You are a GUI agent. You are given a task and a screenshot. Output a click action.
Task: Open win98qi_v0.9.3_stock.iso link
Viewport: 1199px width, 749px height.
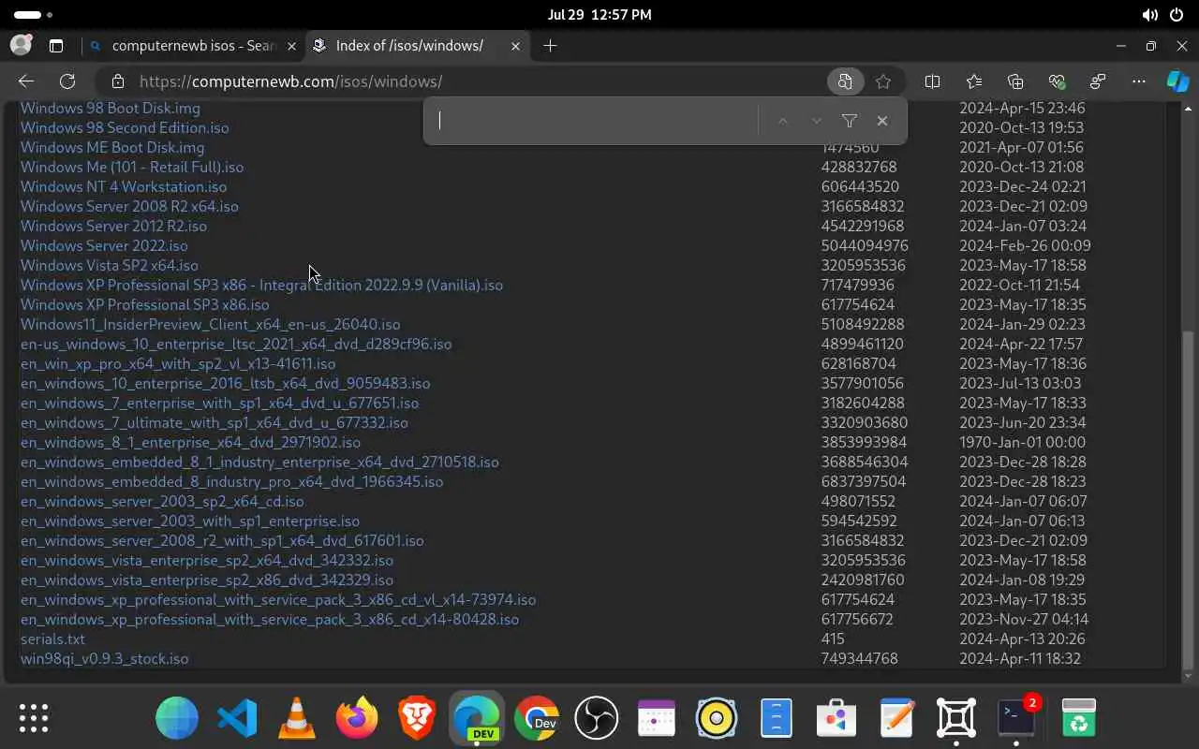tap(105, 658)
